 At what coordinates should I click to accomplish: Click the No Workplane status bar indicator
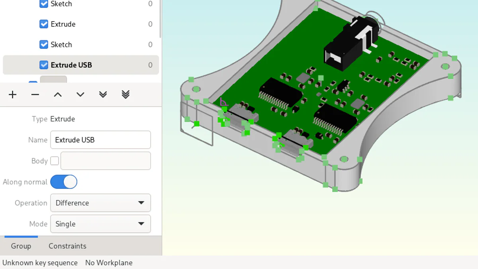pos(109,263)
